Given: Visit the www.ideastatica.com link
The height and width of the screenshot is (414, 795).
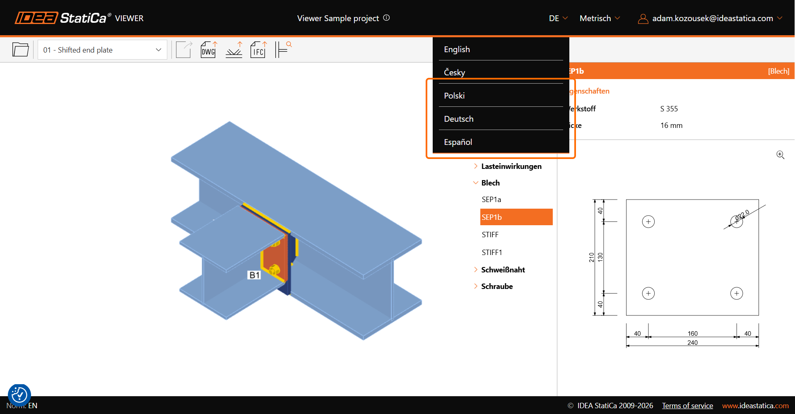Looking at the screenshot, I should (x=755, y=406).
